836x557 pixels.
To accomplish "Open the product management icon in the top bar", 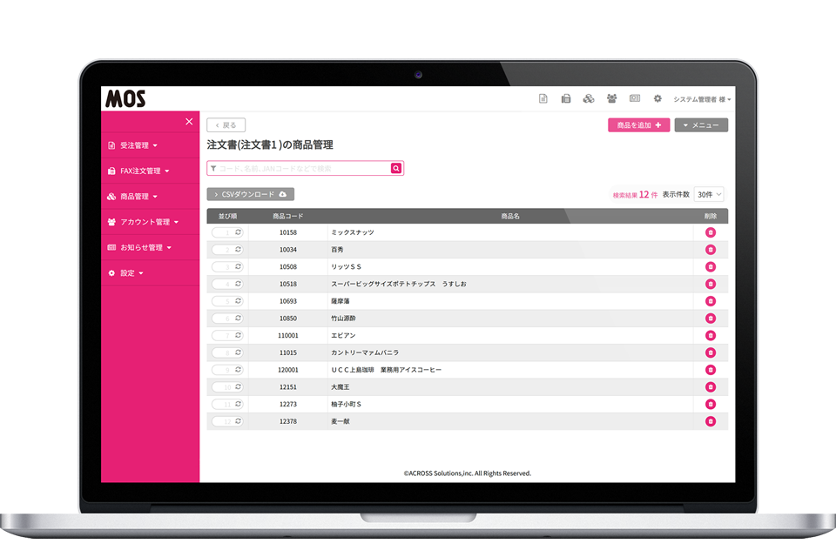I will (x=589, y=98).
